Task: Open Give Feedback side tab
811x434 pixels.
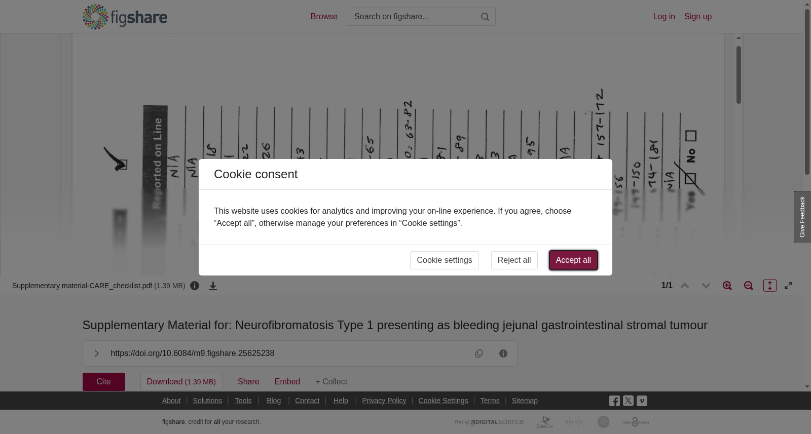Action: 802,217
